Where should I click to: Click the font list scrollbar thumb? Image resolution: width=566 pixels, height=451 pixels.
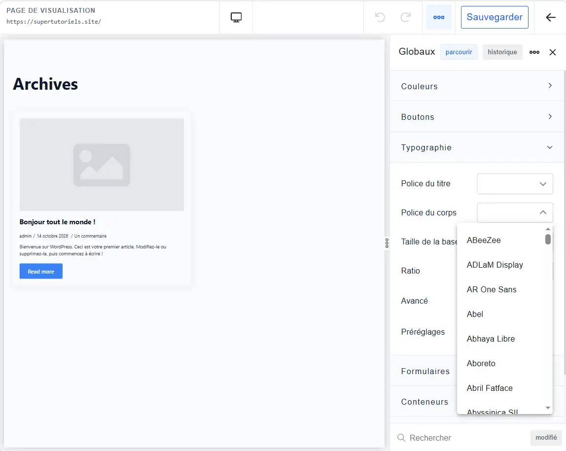point(548,239)
